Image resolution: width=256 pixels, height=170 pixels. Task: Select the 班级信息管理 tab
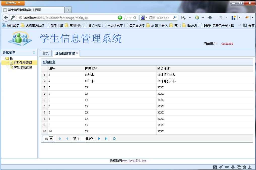tap(65, 53)
